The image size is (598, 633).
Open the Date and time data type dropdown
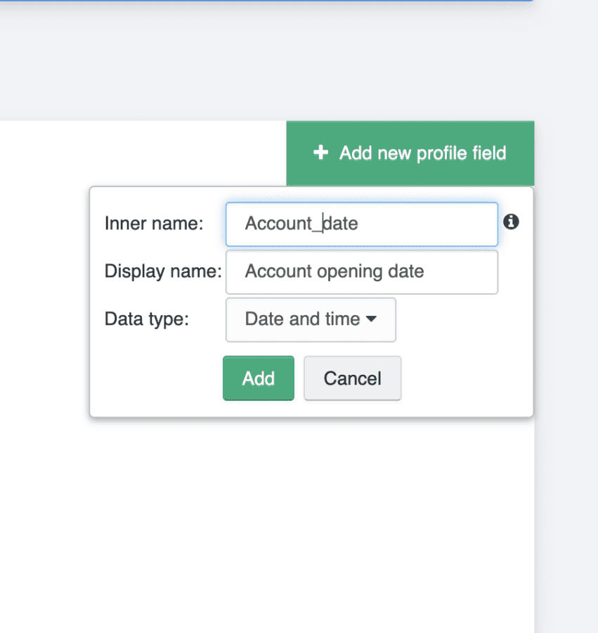pyautogui.click(x=311, y=319)
